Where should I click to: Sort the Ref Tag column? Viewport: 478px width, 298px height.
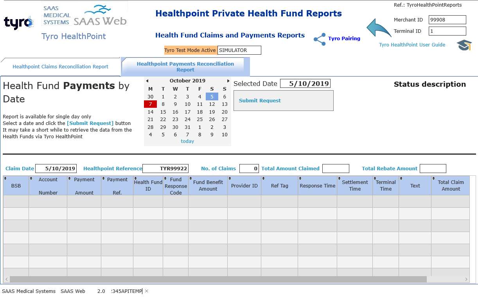263,178
